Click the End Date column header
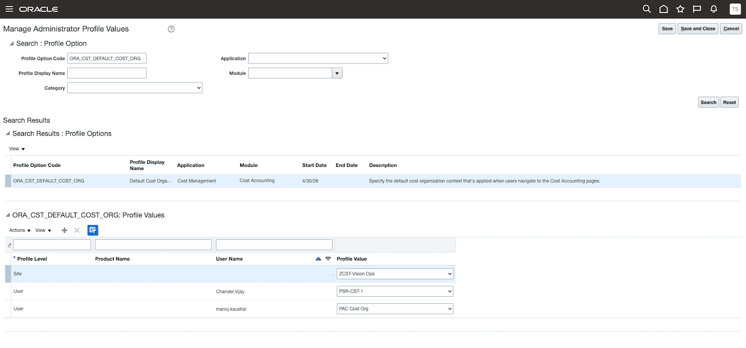Screen dimensions: 746x348 tap(346, 165)
